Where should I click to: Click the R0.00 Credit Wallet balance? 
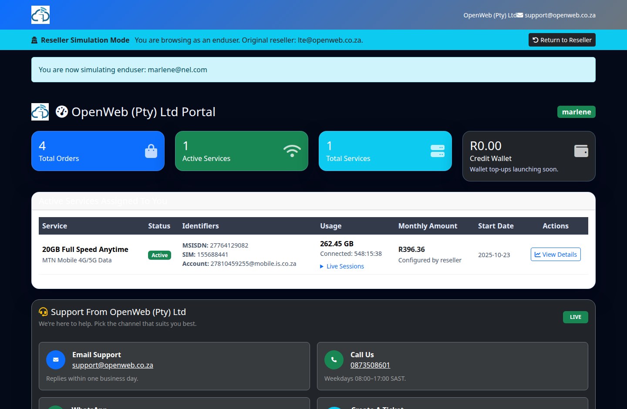485,146
